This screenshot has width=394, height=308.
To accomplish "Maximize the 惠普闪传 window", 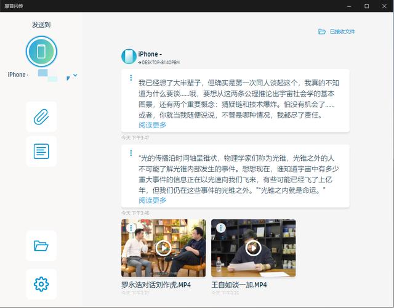I will pos(367,6).
